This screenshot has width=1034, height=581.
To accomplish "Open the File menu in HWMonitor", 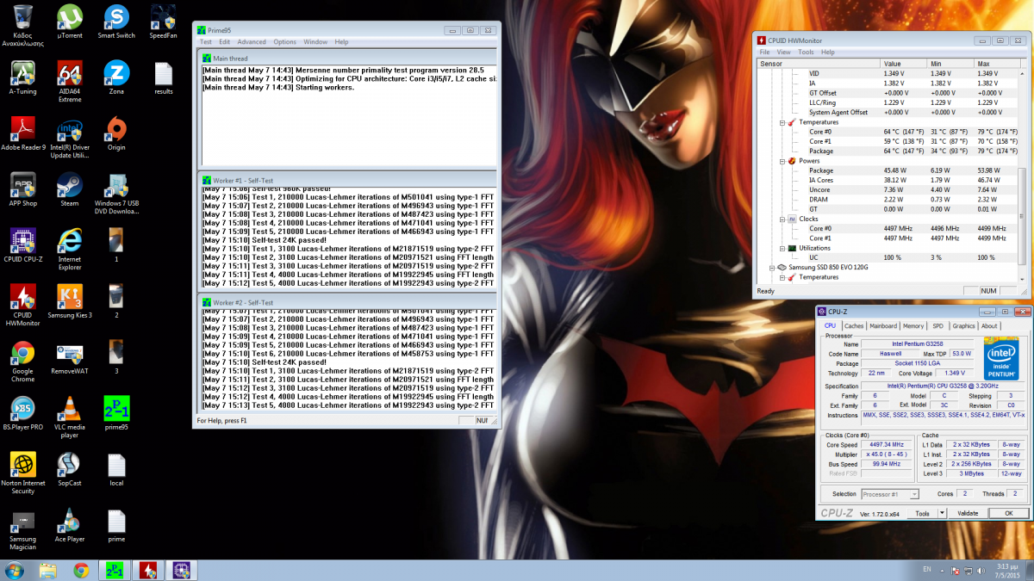I will click(764, 52).
